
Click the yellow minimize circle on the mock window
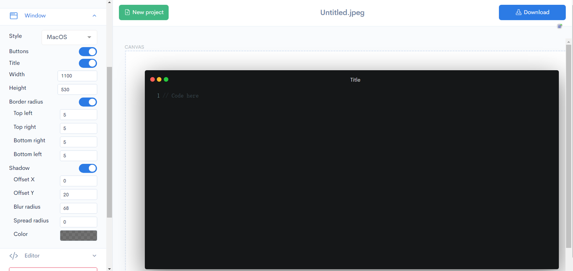[x=159, y=79]
